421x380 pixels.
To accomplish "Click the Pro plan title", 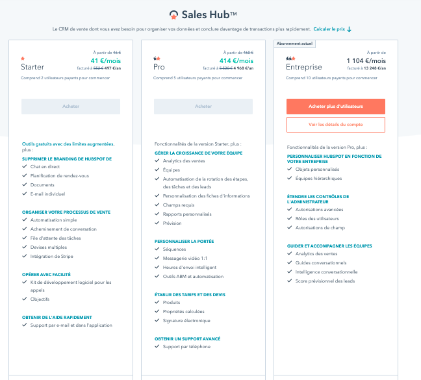I will point(159,67).
